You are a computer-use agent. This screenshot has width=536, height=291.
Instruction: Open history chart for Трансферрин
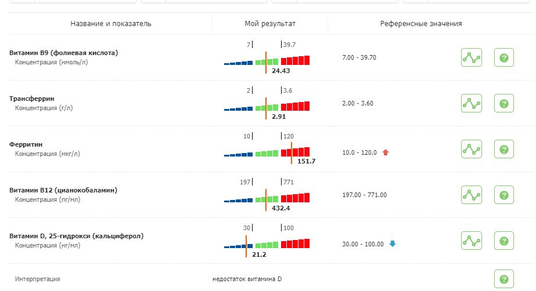point(472,104)
